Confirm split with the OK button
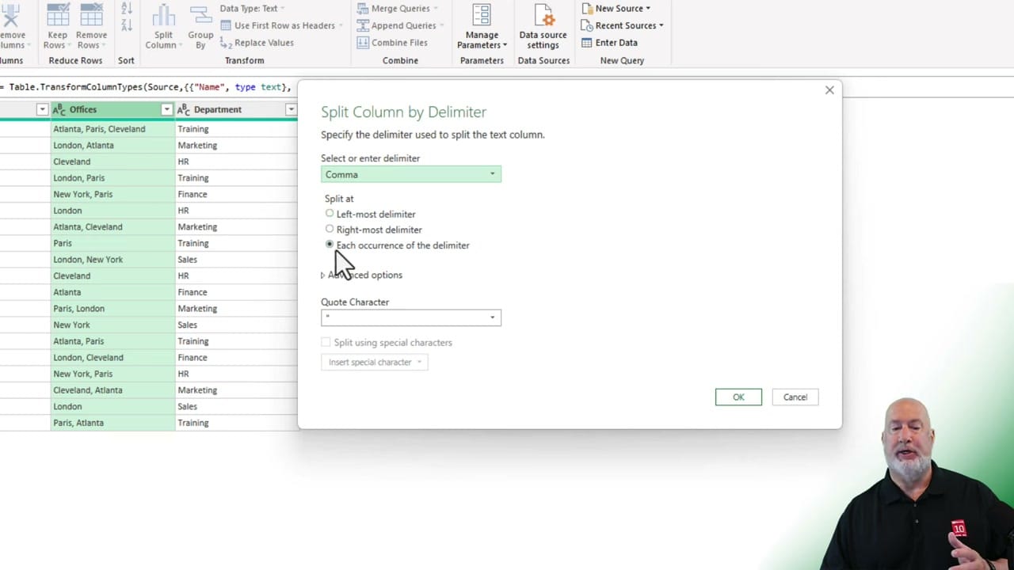The image size is (1014, 570). tap(738, 397)
